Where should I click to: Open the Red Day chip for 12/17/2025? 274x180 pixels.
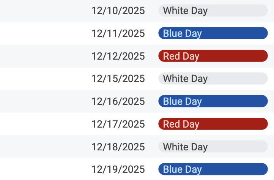point(213,124)
